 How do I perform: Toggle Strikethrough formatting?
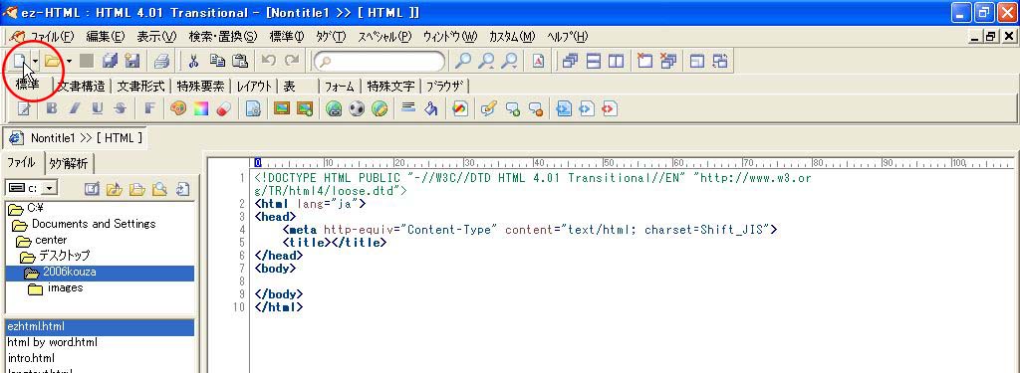tap(120, 108)
